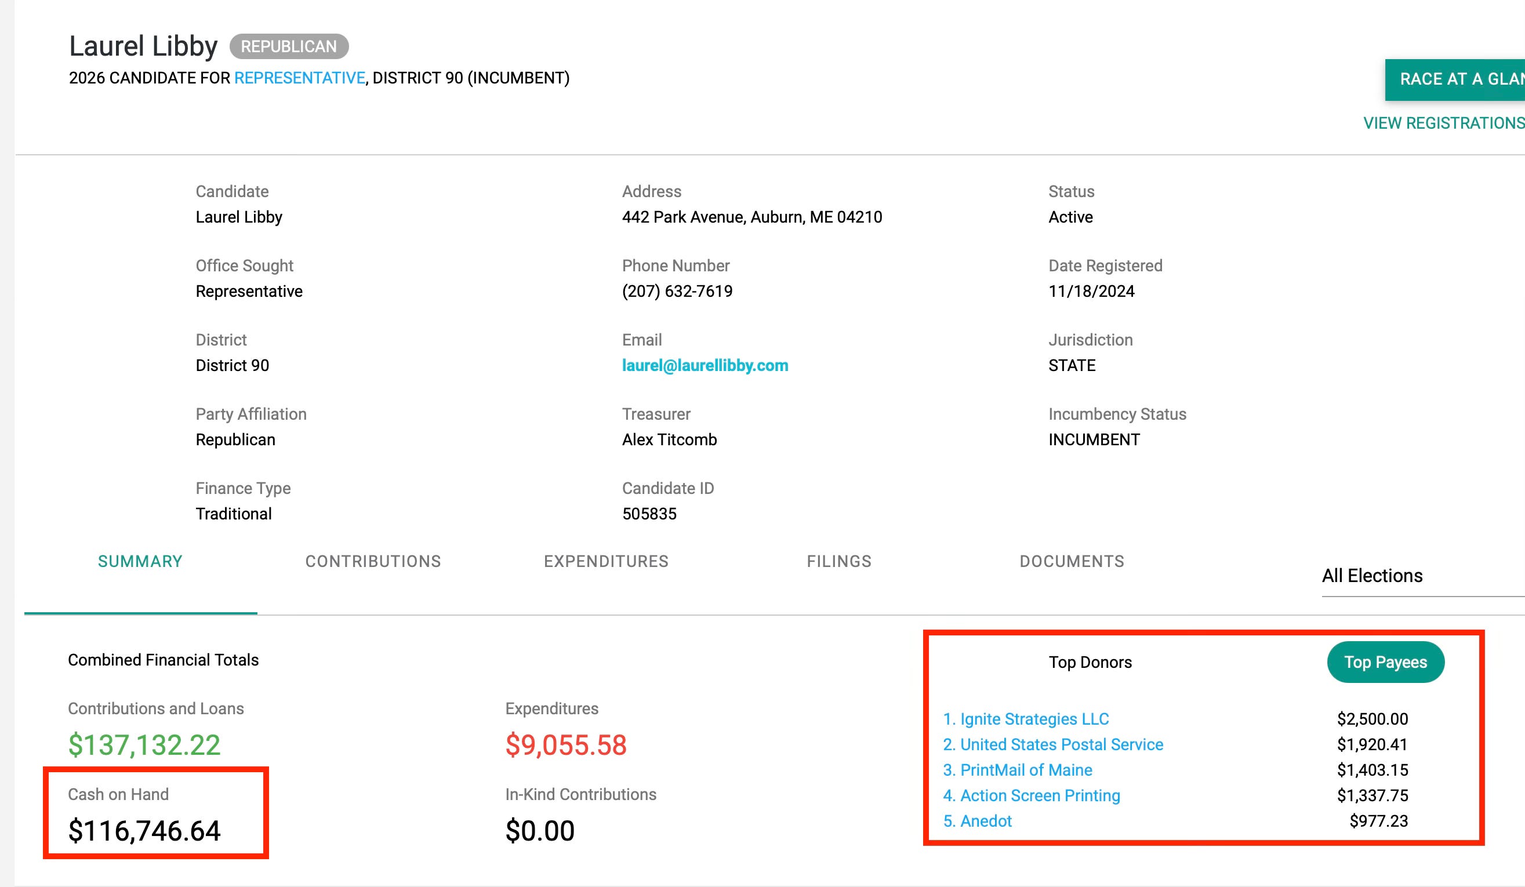Image resolution: width=1525 pixels, height=887 pixels.
Task: Open the Anedot payee link
Action: click(x=985, y=821)
